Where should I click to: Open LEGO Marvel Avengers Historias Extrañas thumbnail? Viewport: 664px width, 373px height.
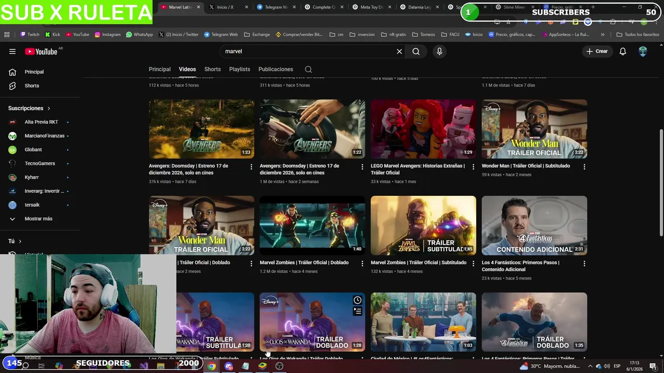(423, 129)
